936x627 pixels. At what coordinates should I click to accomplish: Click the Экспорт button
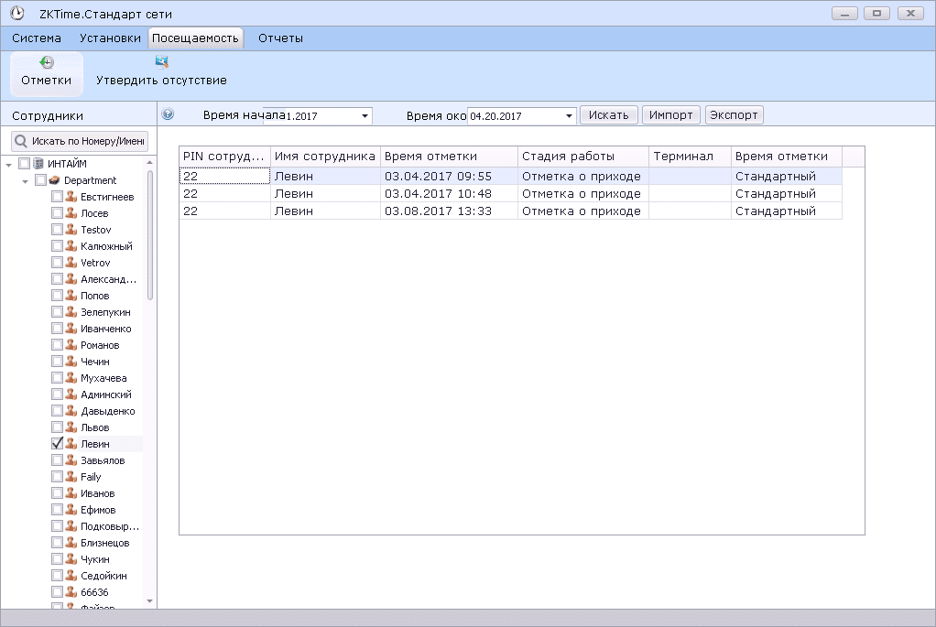[x=734, y=115]
